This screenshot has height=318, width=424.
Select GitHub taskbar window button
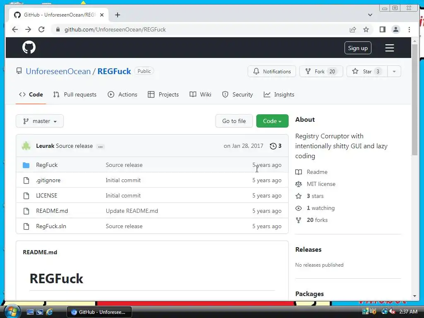(x=99, y=312)
